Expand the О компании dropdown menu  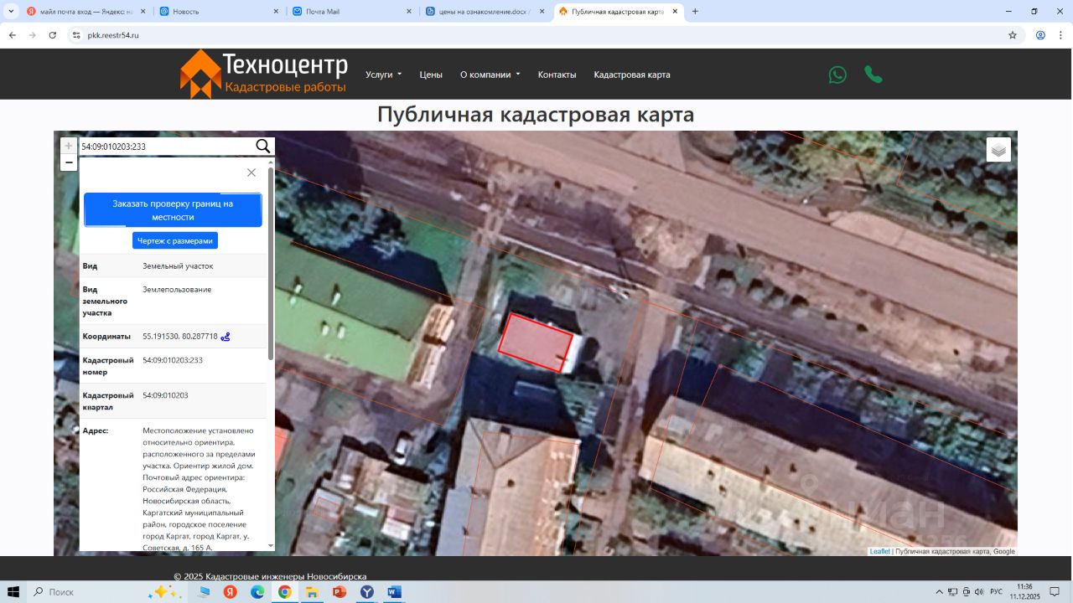[x=490, y=75]
